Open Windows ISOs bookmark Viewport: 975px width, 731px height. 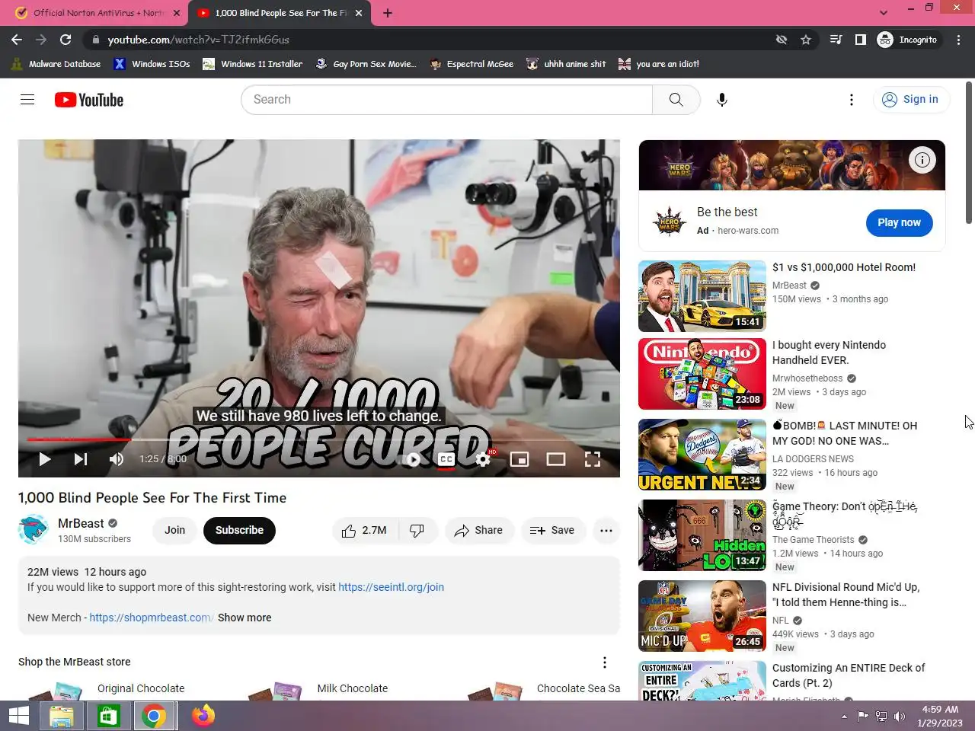[x=152, y=64]
